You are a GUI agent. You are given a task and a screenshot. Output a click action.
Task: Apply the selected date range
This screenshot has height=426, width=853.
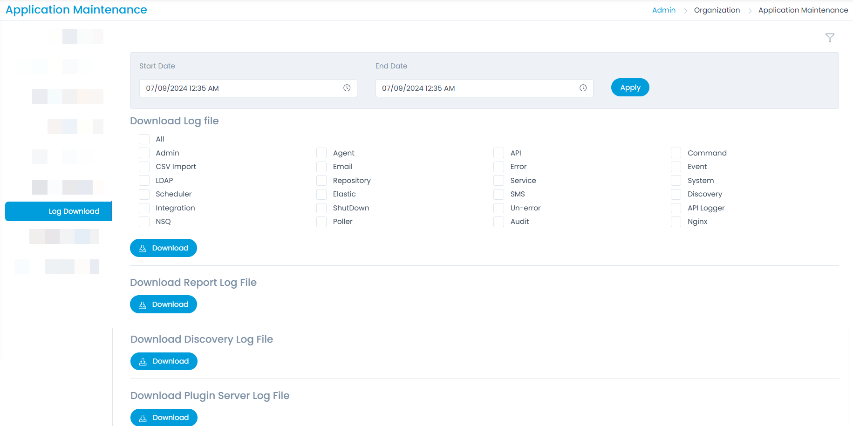coord(630,87)
